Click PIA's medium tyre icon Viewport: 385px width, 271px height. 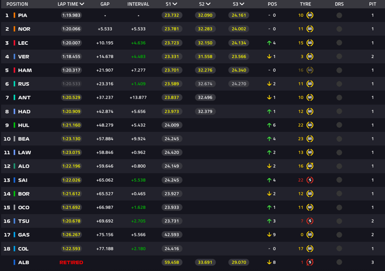click(x=310, y=15)
